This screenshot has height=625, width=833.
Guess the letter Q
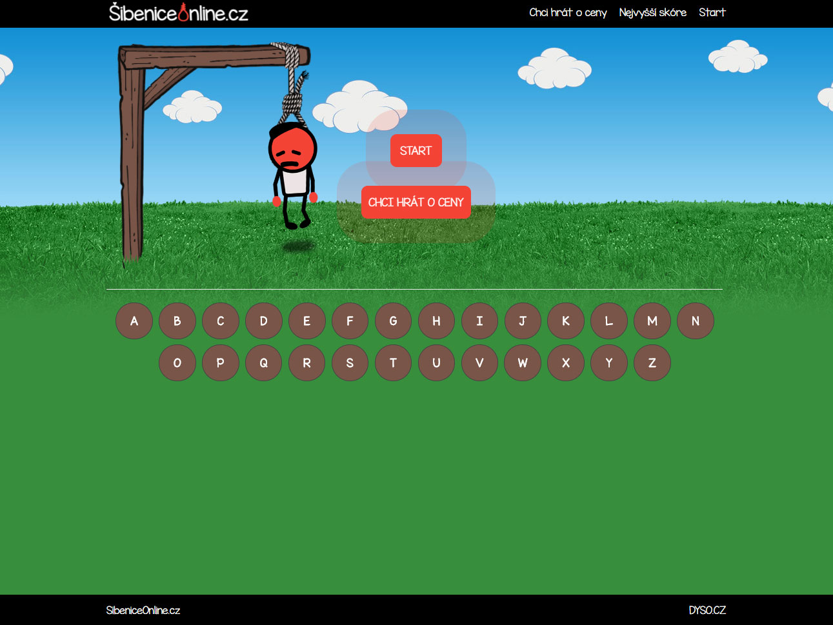263,362
